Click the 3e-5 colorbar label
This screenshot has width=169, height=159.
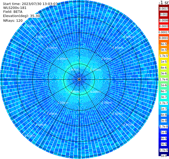pyautogui.click(x=164, y=50)
